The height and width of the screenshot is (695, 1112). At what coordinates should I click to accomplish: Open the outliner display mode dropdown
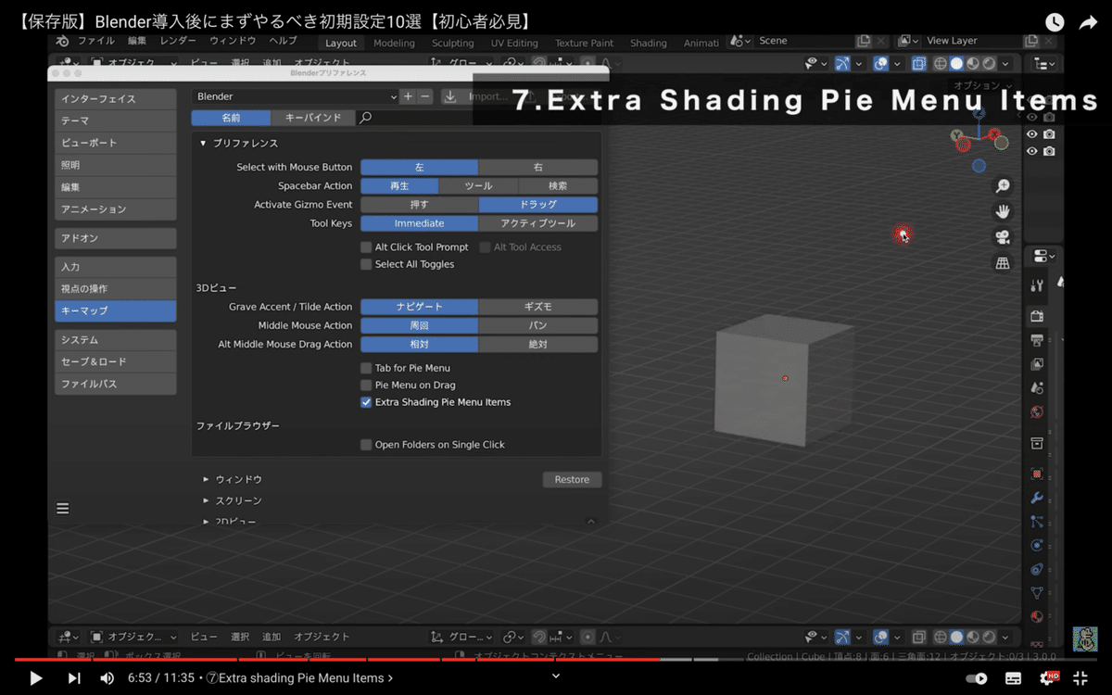coord(1043,64)
